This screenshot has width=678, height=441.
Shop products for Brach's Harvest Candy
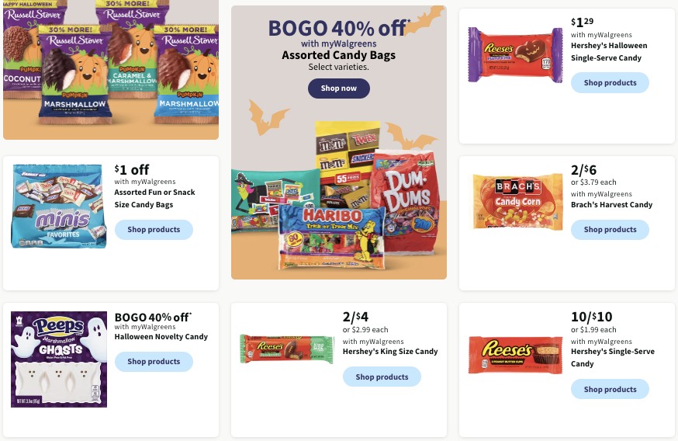(610, 229)
